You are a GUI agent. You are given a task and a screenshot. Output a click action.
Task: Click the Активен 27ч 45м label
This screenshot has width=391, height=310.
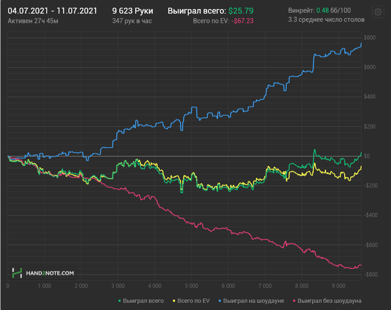point(33,21)
